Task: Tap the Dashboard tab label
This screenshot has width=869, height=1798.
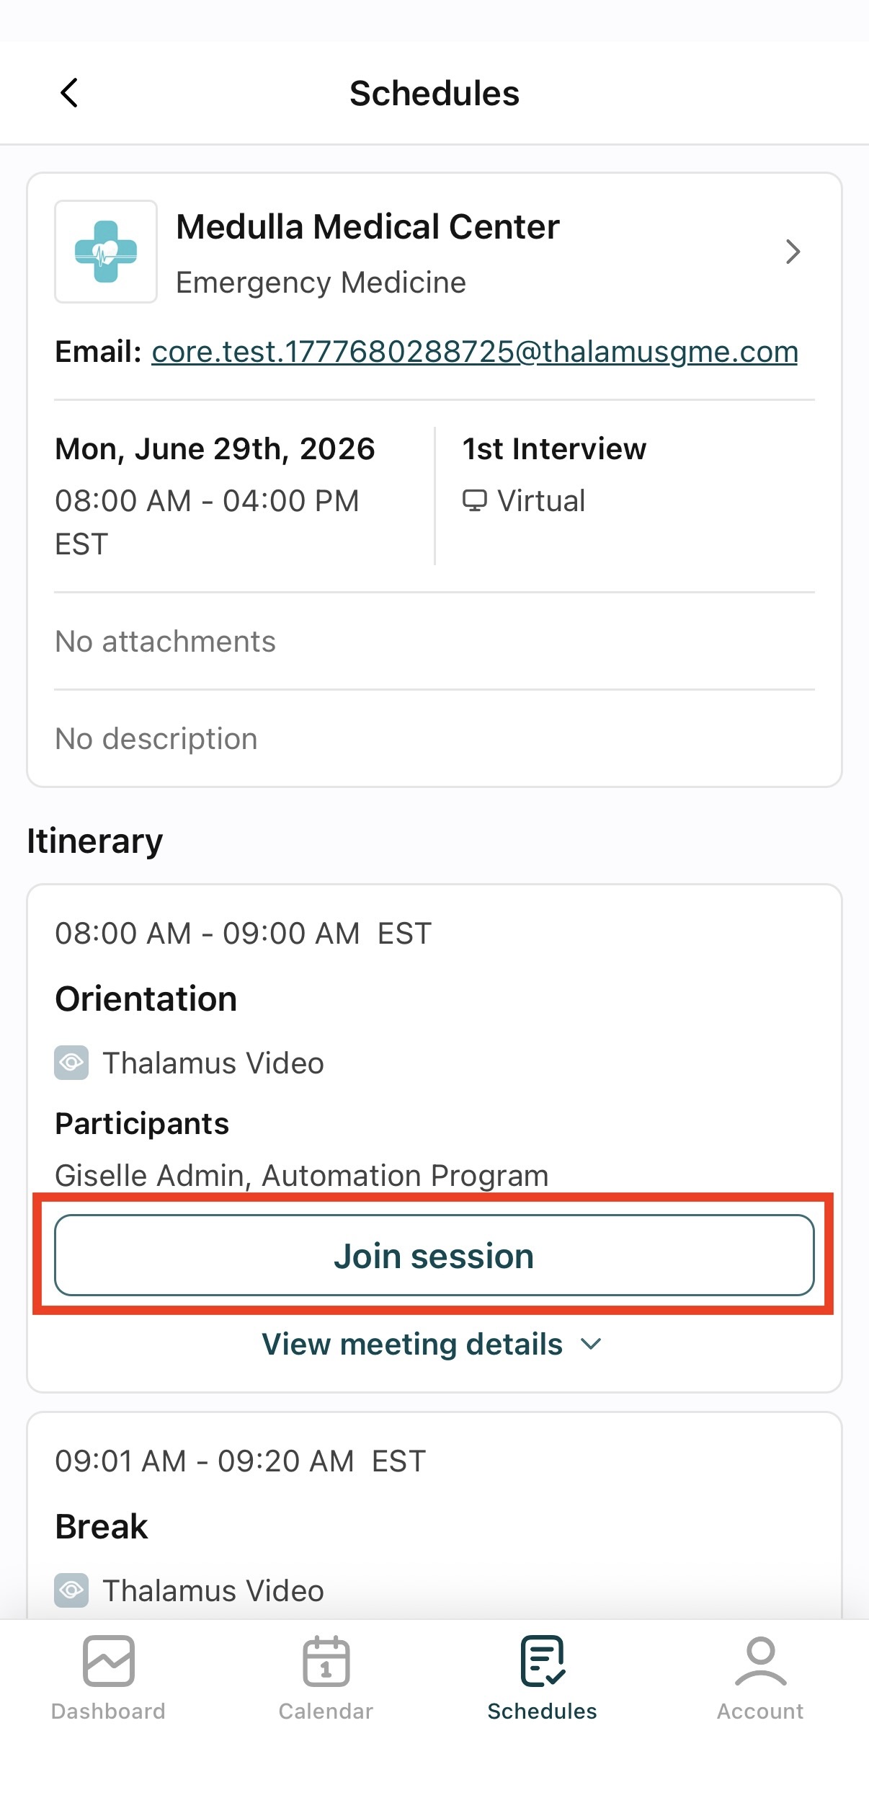Action: click(x=109, y=1711)
